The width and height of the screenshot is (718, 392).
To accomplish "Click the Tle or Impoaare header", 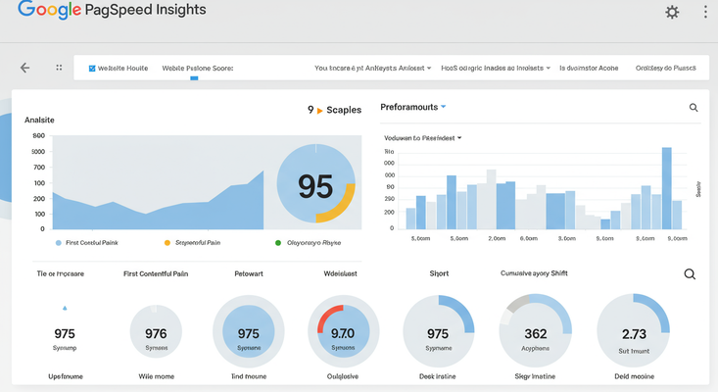I will point(61,273).
